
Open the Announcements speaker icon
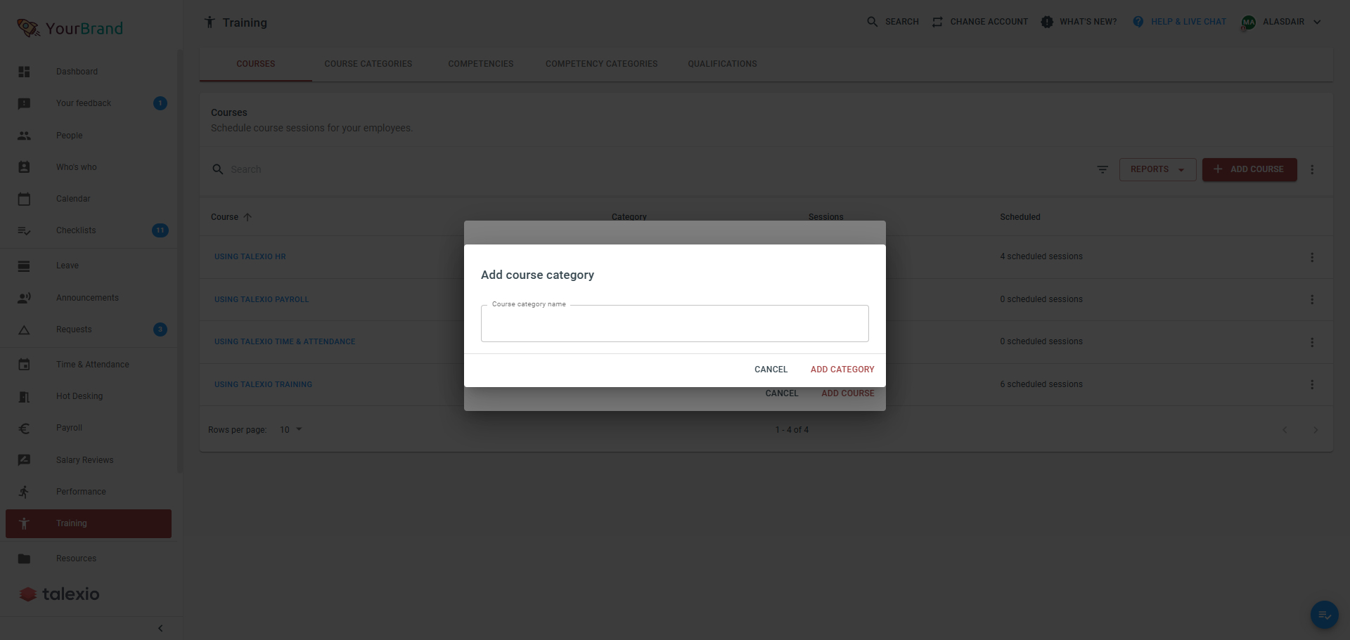24,298
